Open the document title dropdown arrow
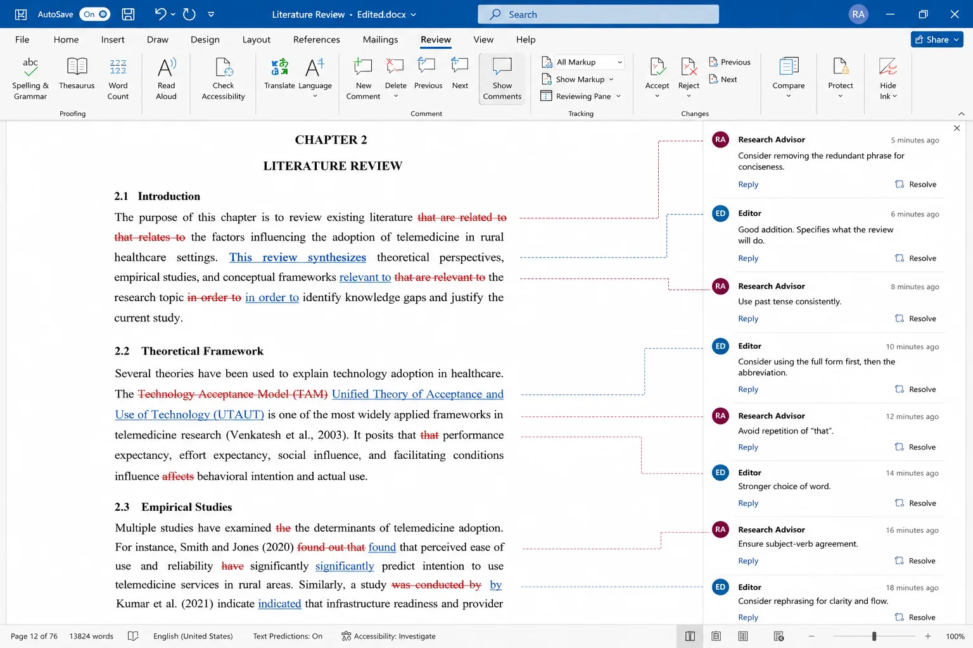This screenshot has height=648, width=973. click(x=414, y=15)
